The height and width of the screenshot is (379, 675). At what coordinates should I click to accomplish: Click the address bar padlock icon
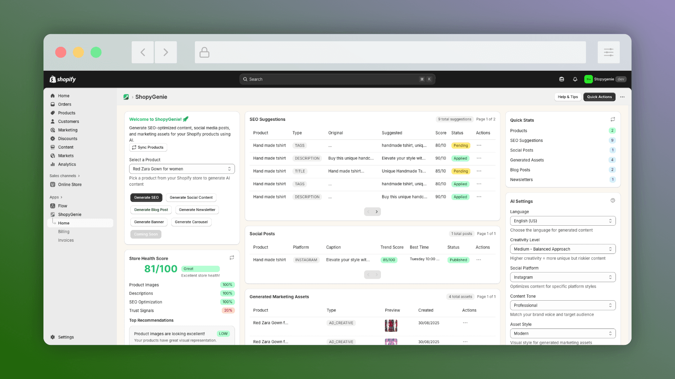coord(205,52)
